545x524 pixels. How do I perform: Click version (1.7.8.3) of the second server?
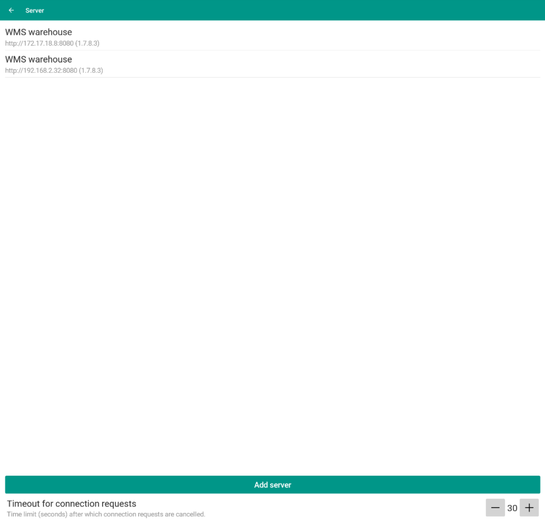pos(91,71)
